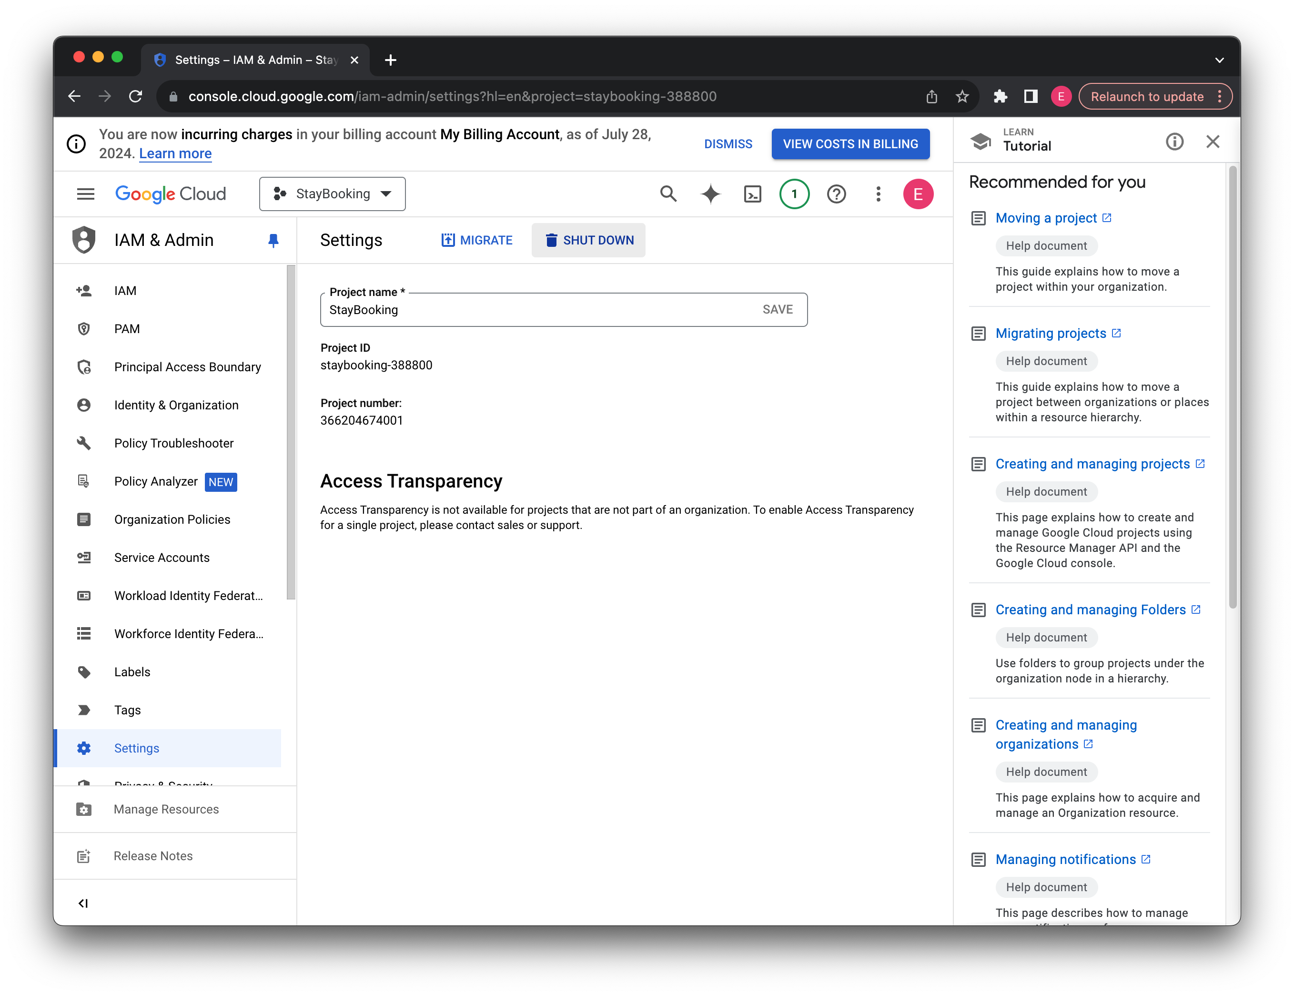The width and height of the screenshot is (1294, 996).
Task: Open the three-dot console settings menu
Action: click(878, 194)
